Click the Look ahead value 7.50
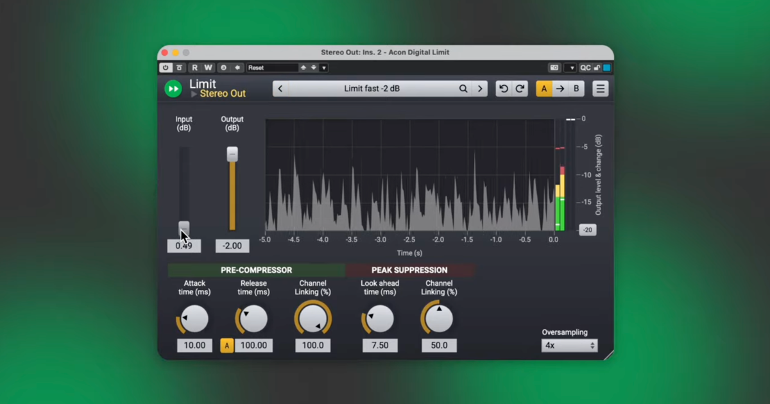The image size is (770, 404). (380, 346)
